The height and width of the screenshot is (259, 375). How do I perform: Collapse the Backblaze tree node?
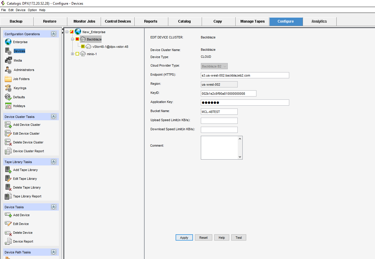tap(73, 39)
